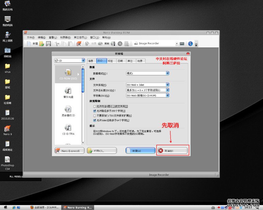Open the 刻录器(R) menu

pyautogui.click(x=65, y=37)
